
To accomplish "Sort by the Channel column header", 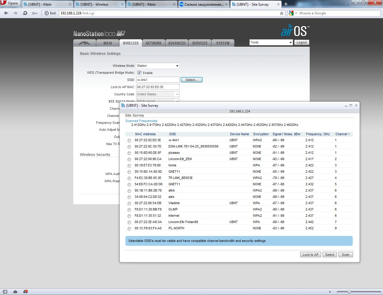I will click(x=342, y=134).
